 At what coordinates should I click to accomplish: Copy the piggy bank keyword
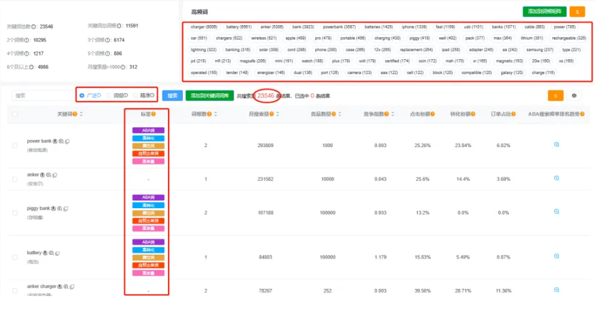coord(66,209)
